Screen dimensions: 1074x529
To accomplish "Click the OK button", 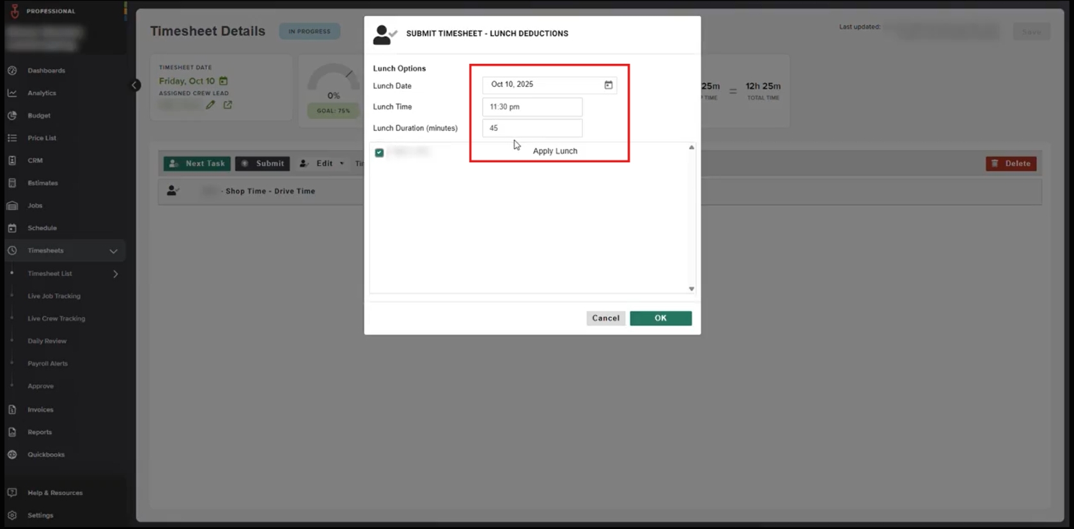I will click(x=660, y=318).
